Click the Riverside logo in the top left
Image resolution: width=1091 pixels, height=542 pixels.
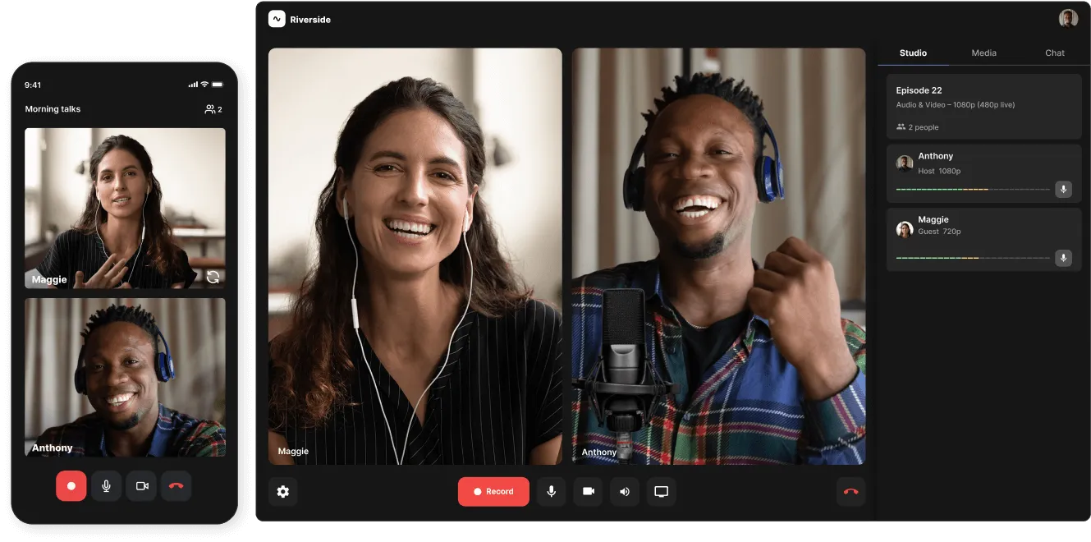click(x=277, y=18)
